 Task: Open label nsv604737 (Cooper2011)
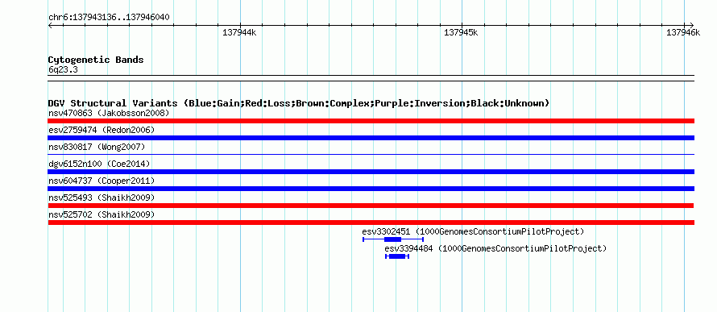click(102, 181)
